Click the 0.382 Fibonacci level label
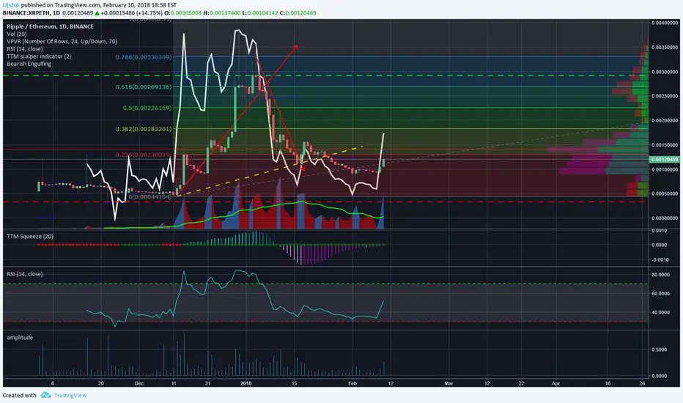Image resolution: width=683 pixels, height=403 pixels. tap(144, 129)
